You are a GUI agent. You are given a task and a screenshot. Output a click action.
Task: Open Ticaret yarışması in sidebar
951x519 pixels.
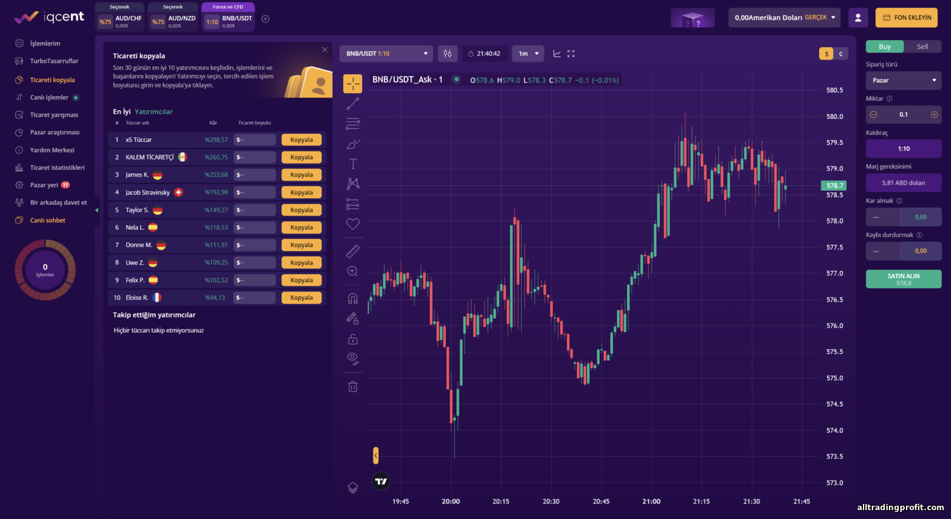(54, 115)
